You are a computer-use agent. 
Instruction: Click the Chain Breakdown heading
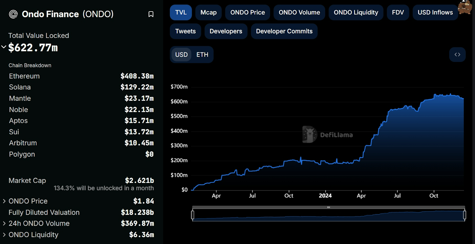pos(30,65)
